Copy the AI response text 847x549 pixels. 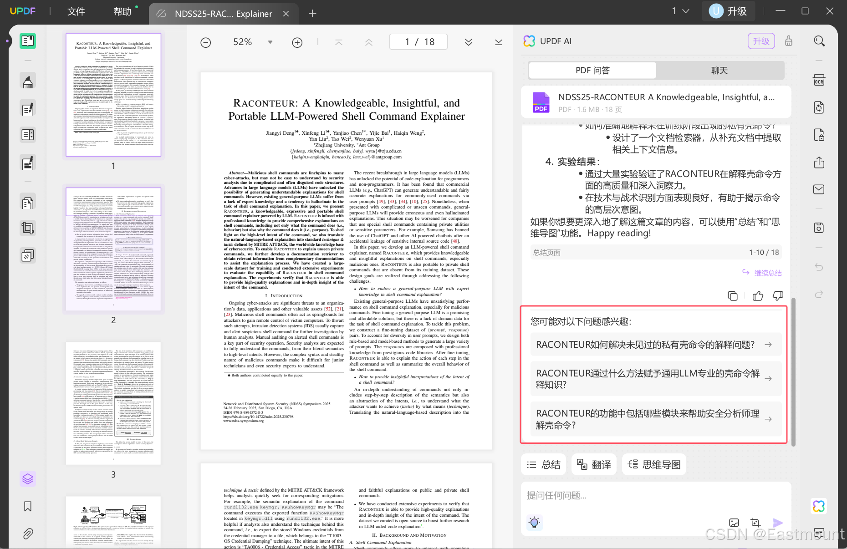[x=733, y=296]
